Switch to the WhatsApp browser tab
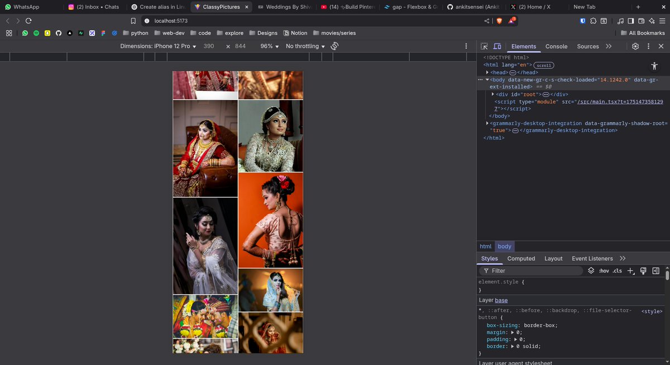Screen dimensions: 670x365 point(31,7)
